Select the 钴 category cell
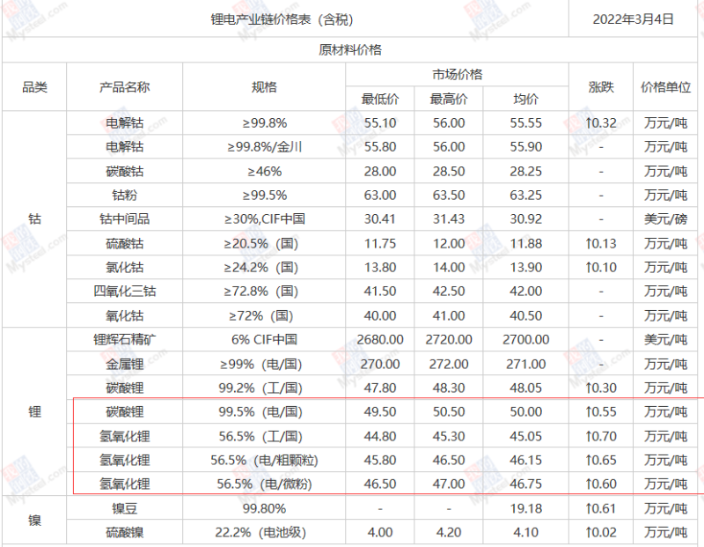Screen dimensions: 704x547 point(34,218)
